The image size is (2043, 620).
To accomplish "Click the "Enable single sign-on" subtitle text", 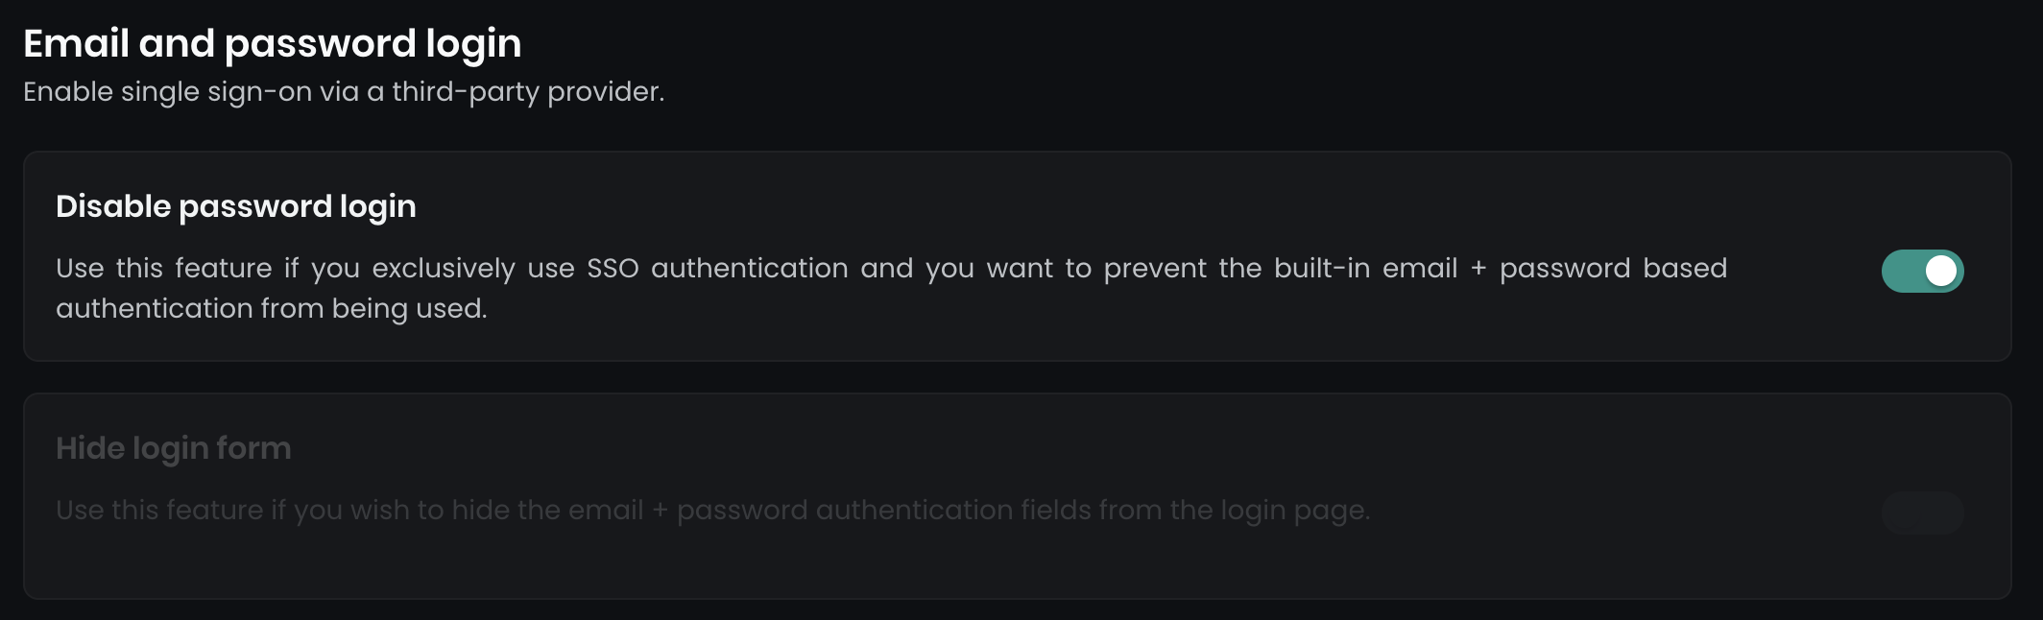I will [343, 92].
